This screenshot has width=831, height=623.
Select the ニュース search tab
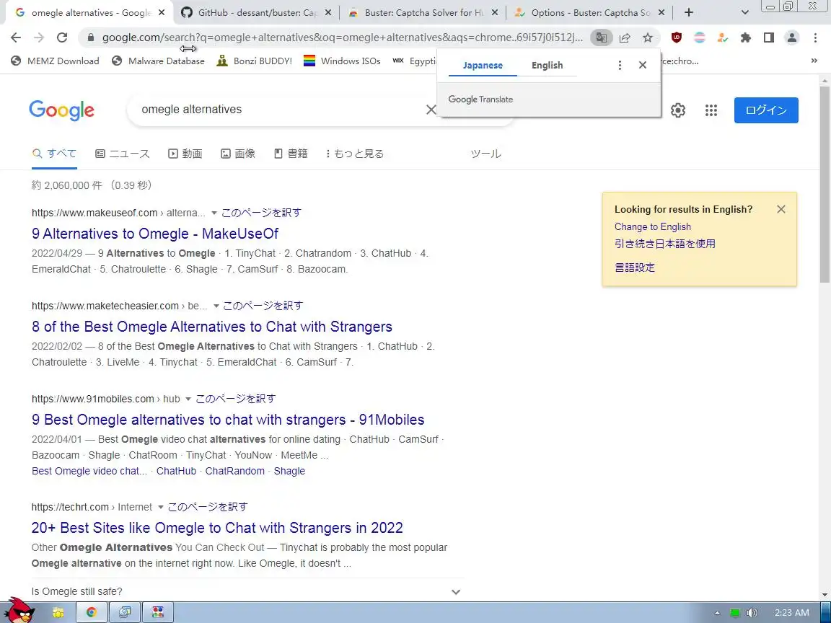[123, 154]
